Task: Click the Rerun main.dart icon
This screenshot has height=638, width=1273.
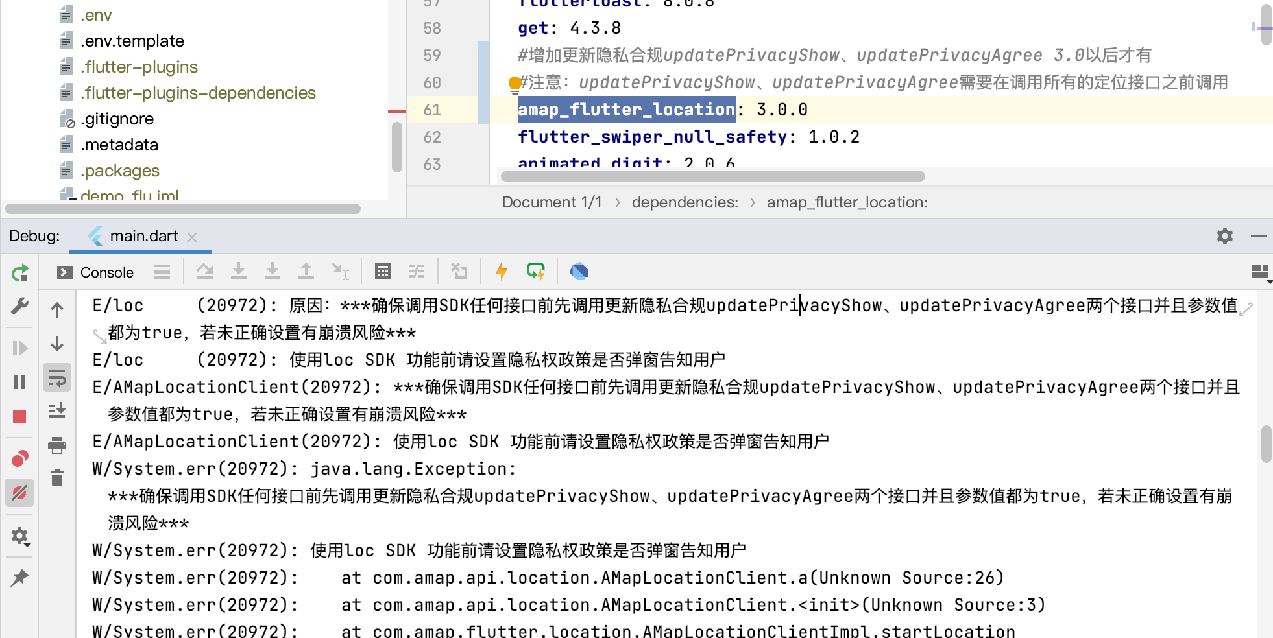Action: (20, 273)
